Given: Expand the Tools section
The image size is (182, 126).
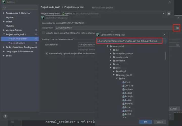Looking at the screenshot, I should coord(4,56).
